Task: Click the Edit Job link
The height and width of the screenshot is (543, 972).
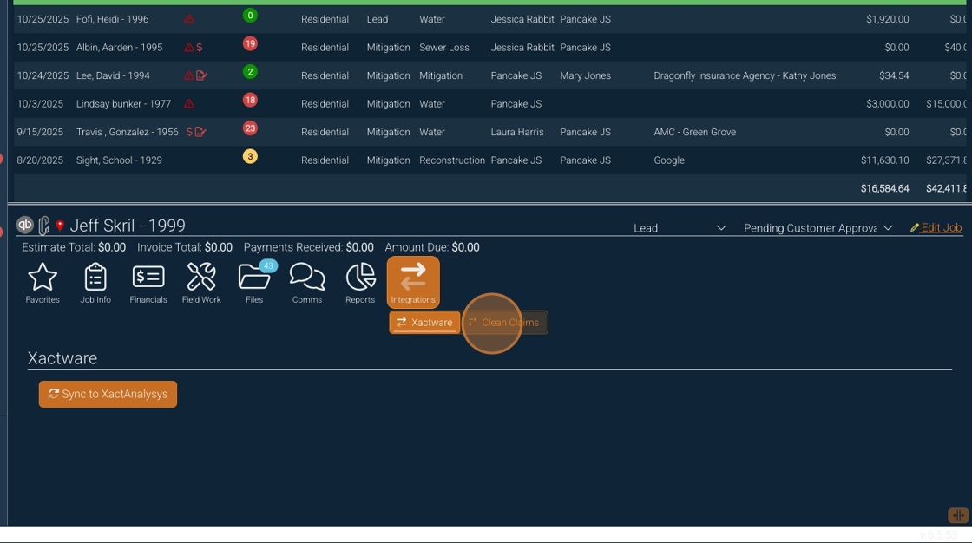Action: (x=936, y=227)
